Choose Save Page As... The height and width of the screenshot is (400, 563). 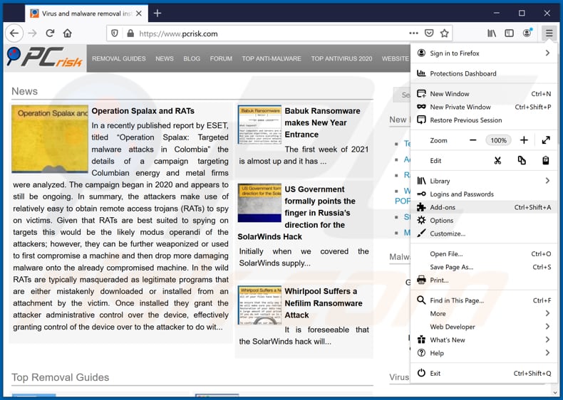483,268
